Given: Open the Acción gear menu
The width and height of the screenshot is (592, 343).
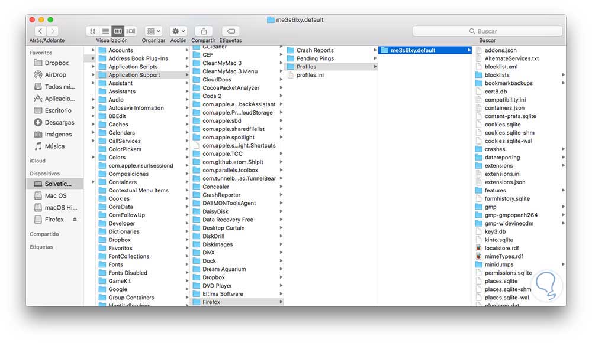Looking at the screenshot, I should pyautogui.click(x=178, y=31).
